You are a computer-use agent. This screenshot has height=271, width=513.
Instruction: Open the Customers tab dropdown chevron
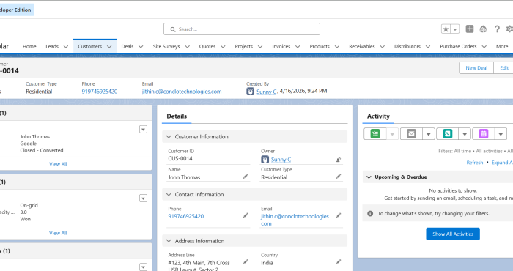click(x=109, y=47)
